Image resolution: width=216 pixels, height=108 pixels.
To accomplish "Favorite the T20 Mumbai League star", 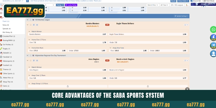I will click(x=31, y=20).
